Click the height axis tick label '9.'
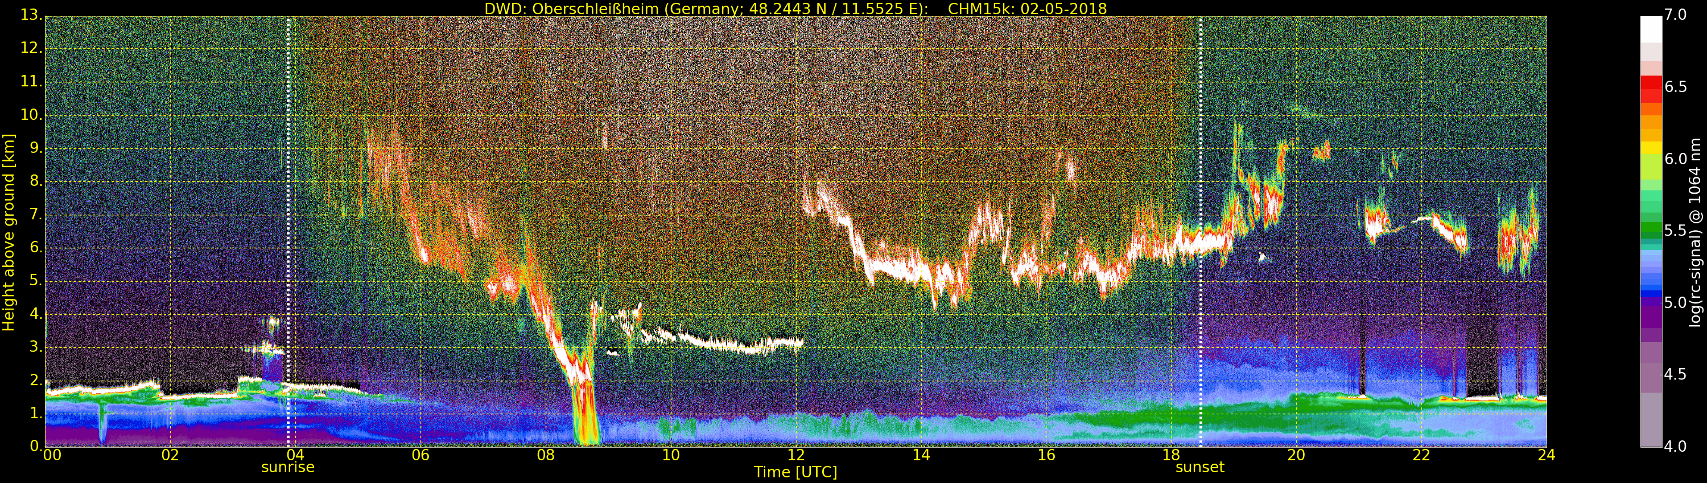The image size is (1707, 483). (35, 148)
